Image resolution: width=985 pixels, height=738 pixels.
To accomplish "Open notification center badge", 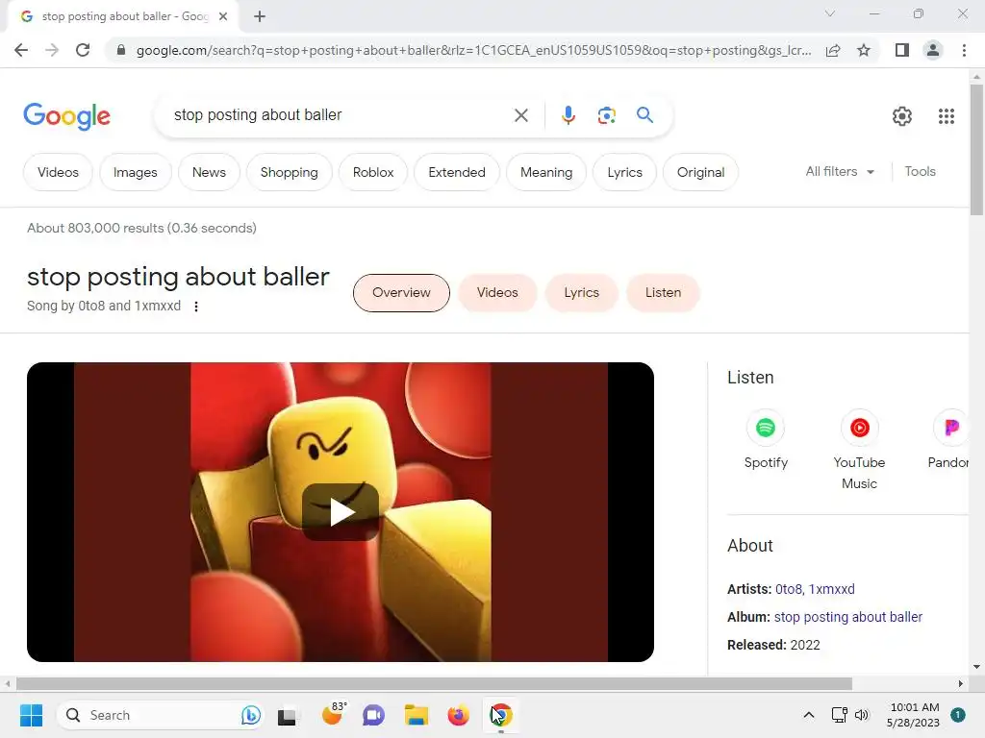I will [957, 715].
